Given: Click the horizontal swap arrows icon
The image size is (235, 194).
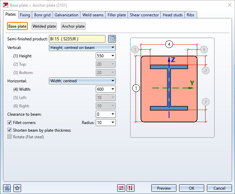Looking at the screenshot, I should click(x=121, y=188).
